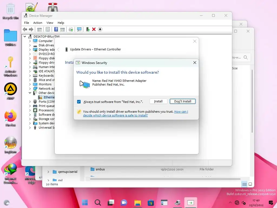Switch Explorer to details view layout
Screen dimensions: 277x208
pos(245,184)
